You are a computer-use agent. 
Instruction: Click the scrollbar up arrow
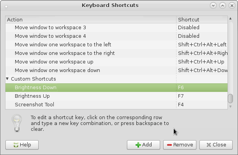(231, 19)
